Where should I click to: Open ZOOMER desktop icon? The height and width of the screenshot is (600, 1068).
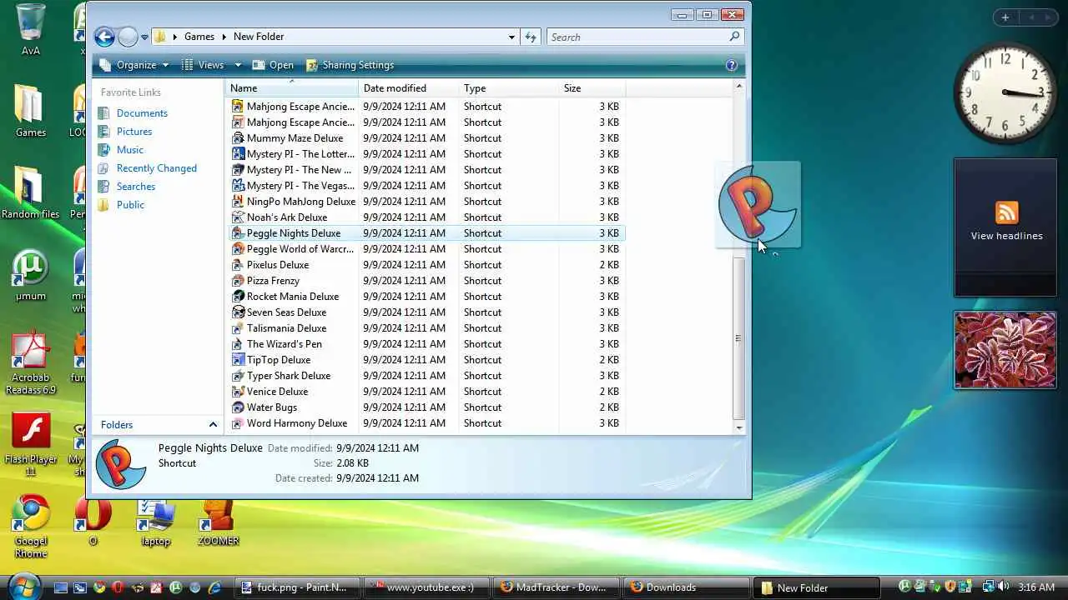[x=219, y=523]
